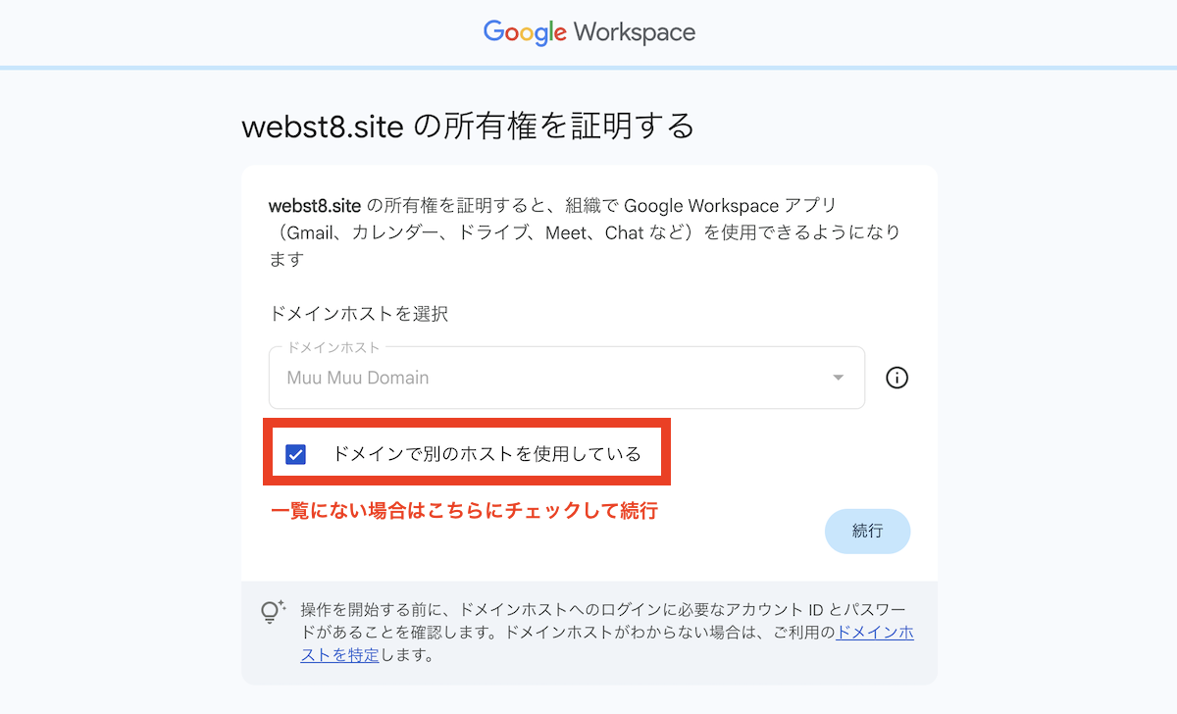The width and height of the screenshot is (1177, 714).
Task: Click the bold webst8.site text in the description
Action: 315,207
